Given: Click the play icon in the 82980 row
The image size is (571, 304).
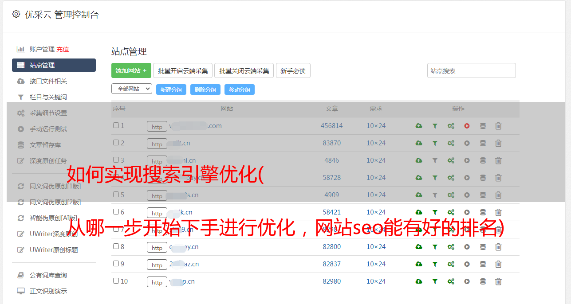Looking at the screenshot, I should point(467,281).
